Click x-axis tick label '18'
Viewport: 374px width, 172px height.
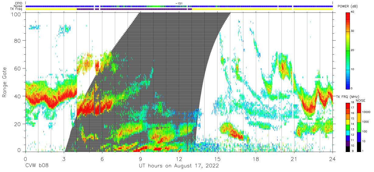[x=256, y=159]
